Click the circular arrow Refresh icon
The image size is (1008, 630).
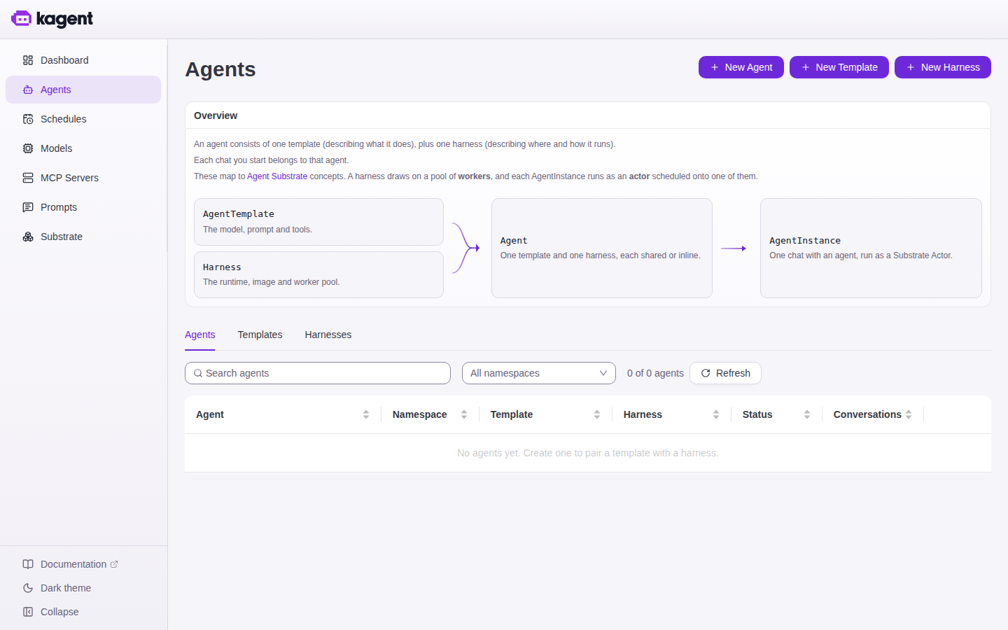coord(706,373)
